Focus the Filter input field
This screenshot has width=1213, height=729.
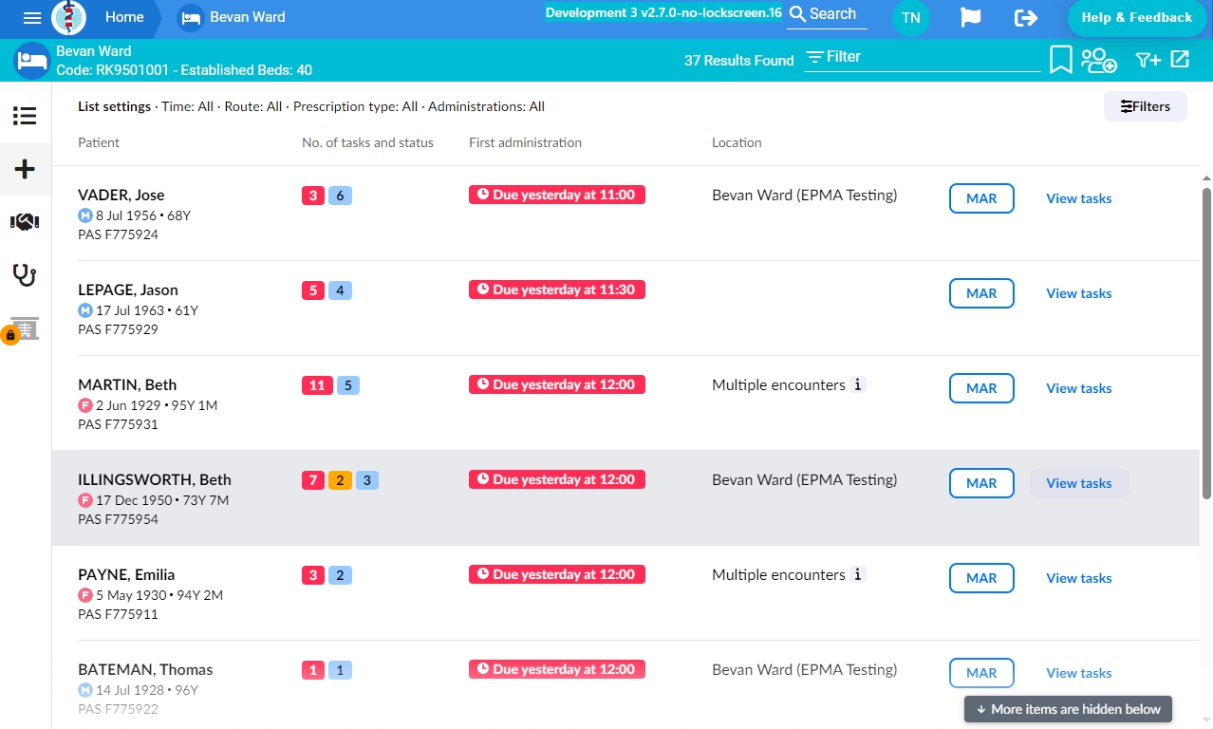(x=923, y=57)
